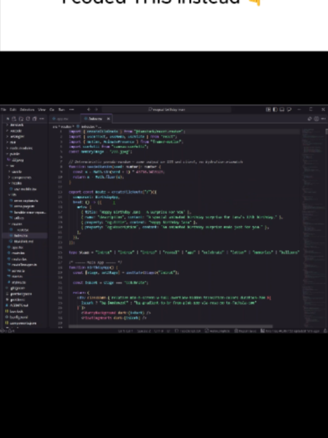Close the index.tsx editor tab
Viewport: 328px width, 438px height.
pos(109,119)
